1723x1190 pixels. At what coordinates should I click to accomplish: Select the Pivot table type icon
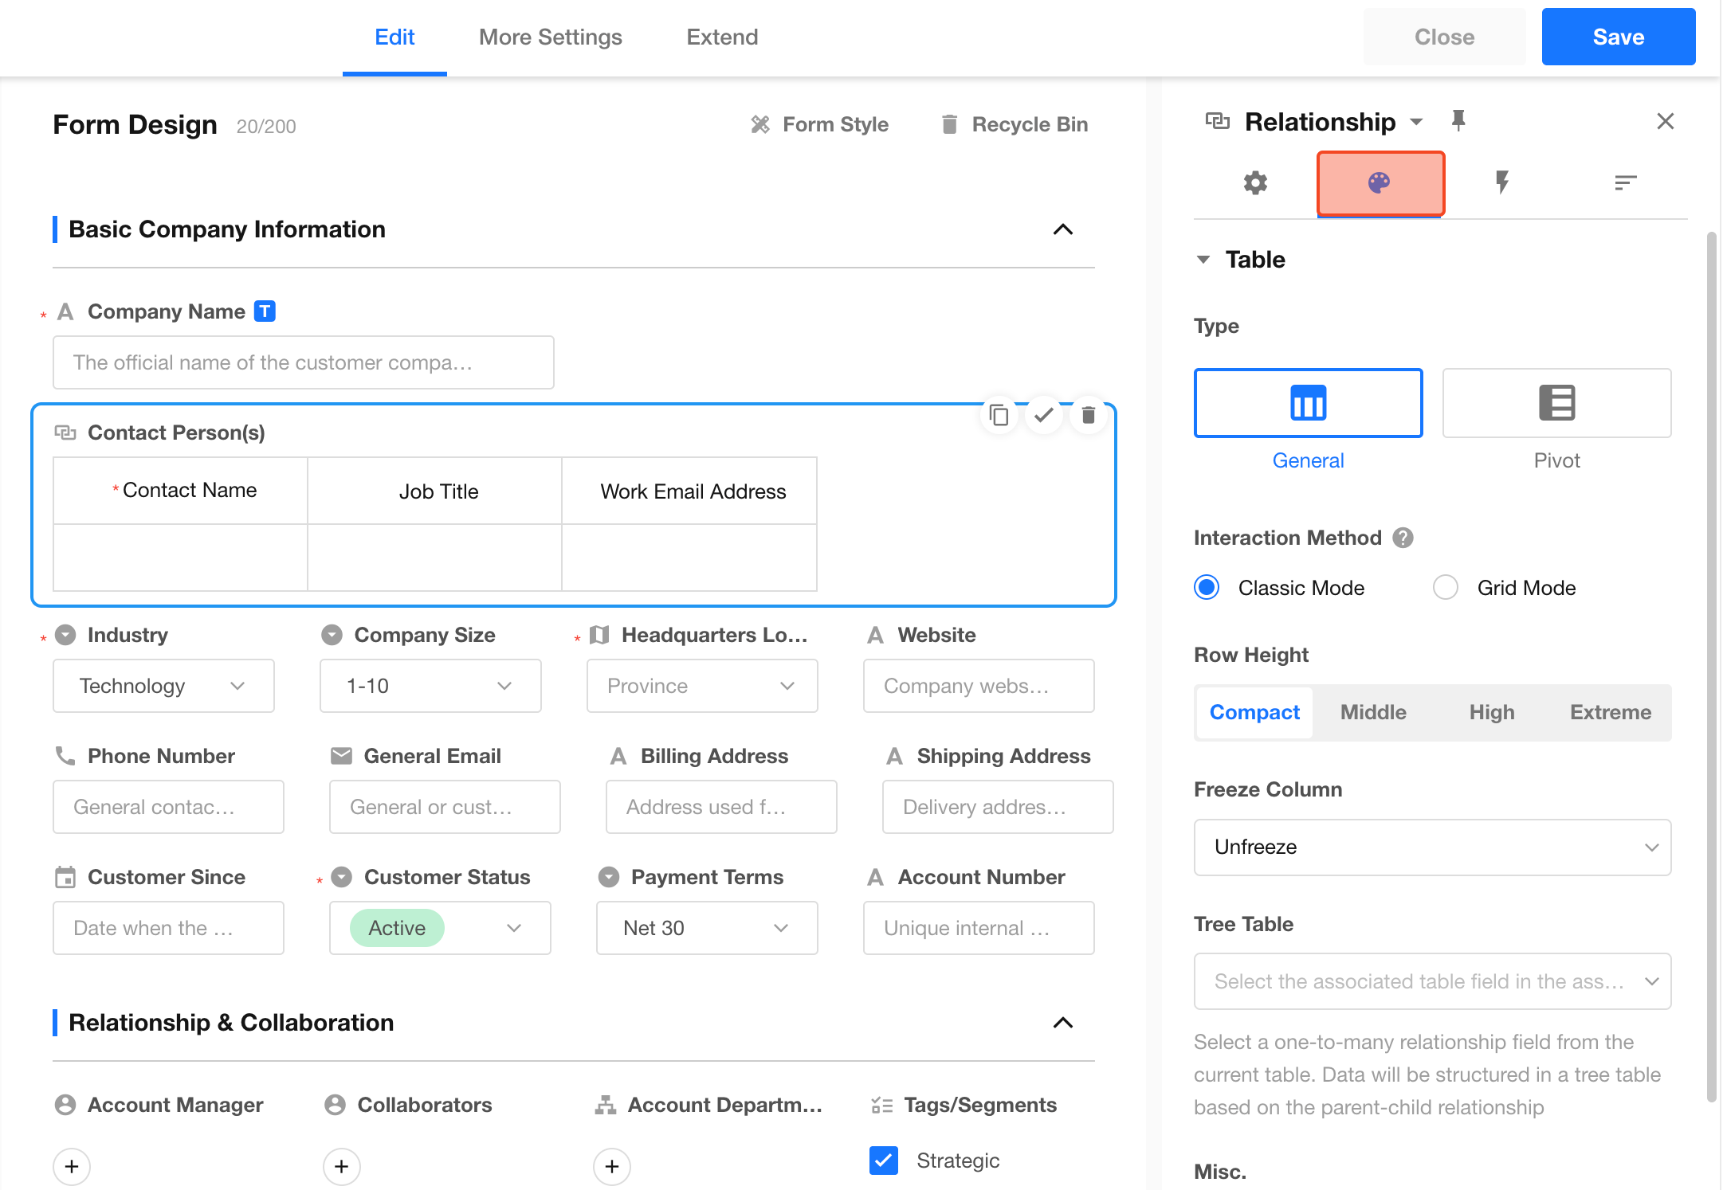pyautogui.click(x=1556, y=403)
